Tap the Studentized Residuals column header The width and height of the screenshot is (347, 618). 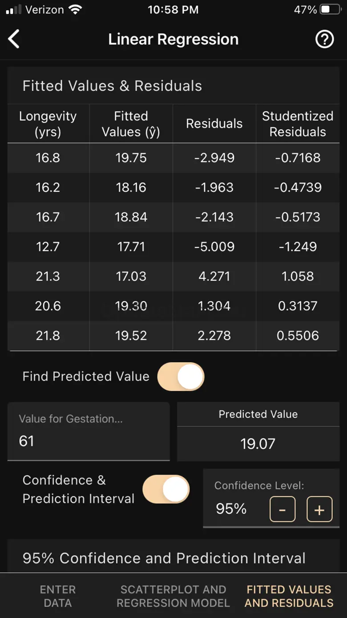[298, 124]
